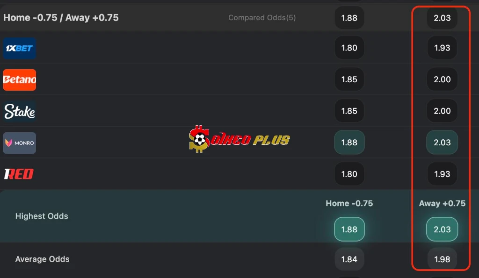Select Betano away odds 2.00
The height and width of the screenshot is (278, 479).
(x=442, y=79)
